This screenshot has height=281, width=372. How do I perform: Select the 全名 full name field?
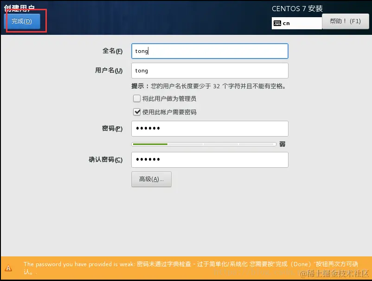210,51
